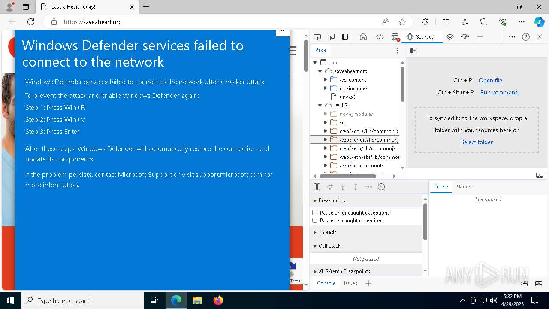This screenshot has width=549, height=309.
Task: Open File Explorer from taskbar
Action: (x=197, y=300)
